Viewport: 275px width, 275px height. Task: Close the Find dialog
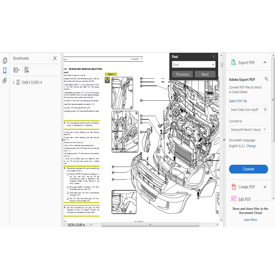213,56
